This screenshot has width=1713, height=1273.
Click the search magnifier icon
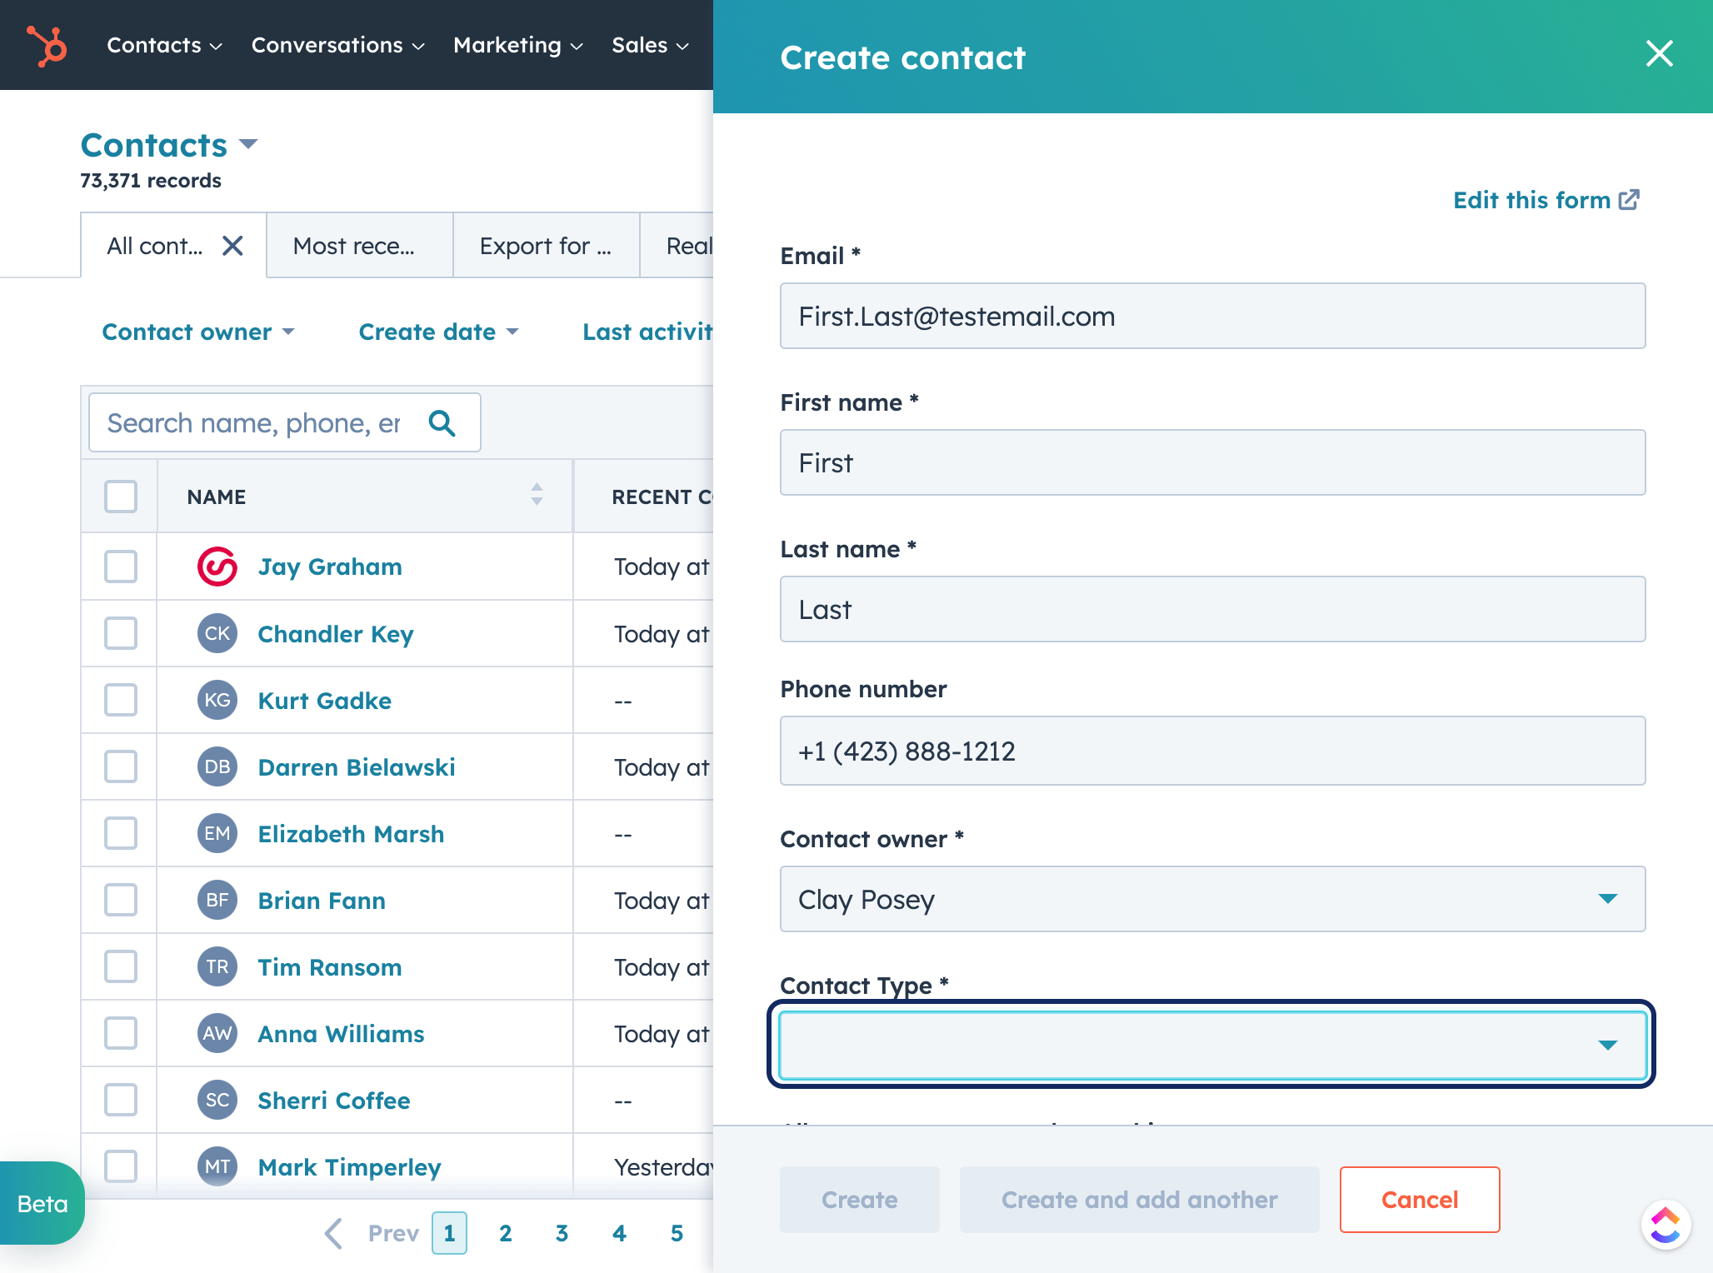[442, 423]
